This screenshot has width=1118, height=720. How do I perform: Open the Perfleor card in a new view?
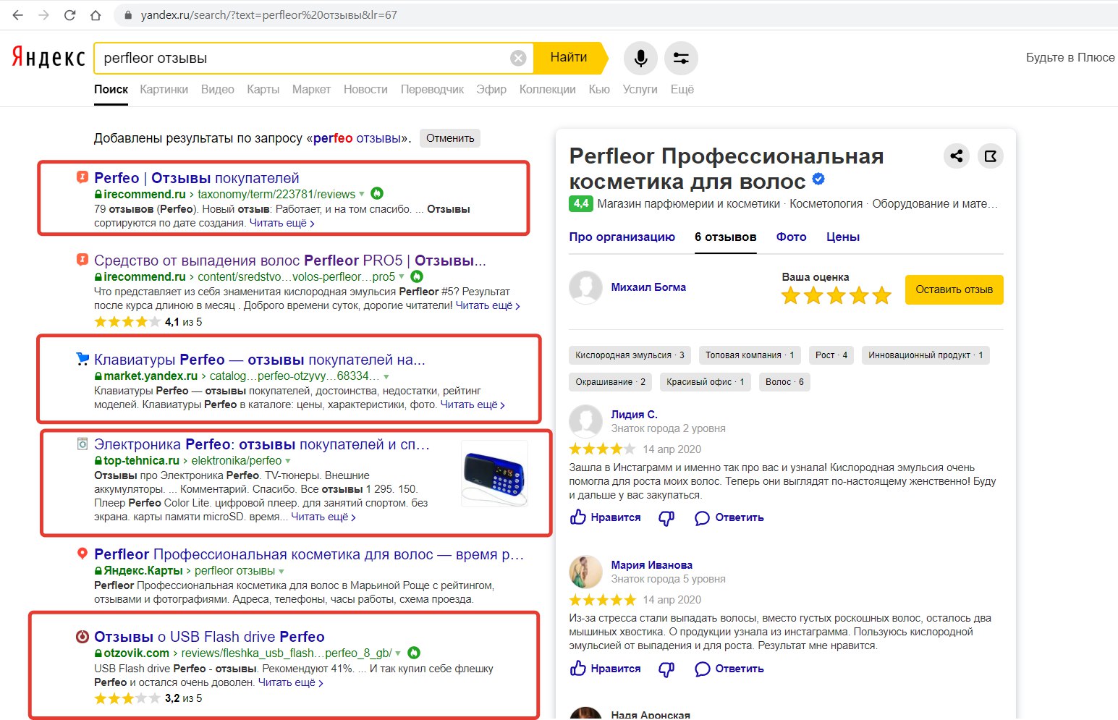[991, 156]
